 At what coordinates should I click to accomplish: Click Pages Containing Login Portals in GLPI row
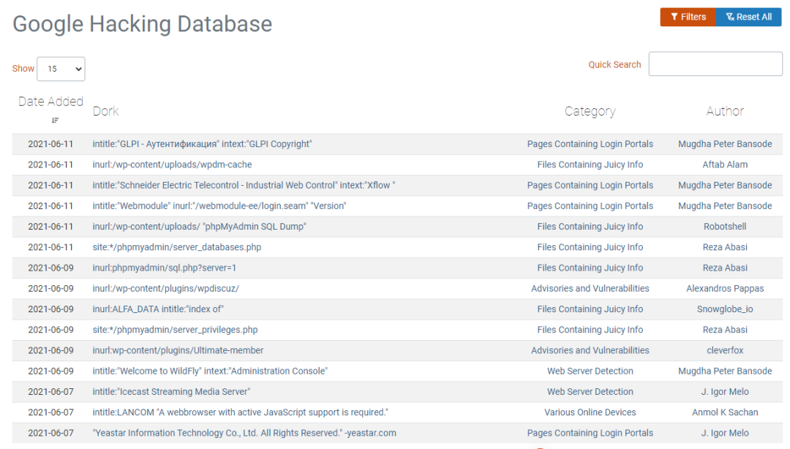(590, 144)
